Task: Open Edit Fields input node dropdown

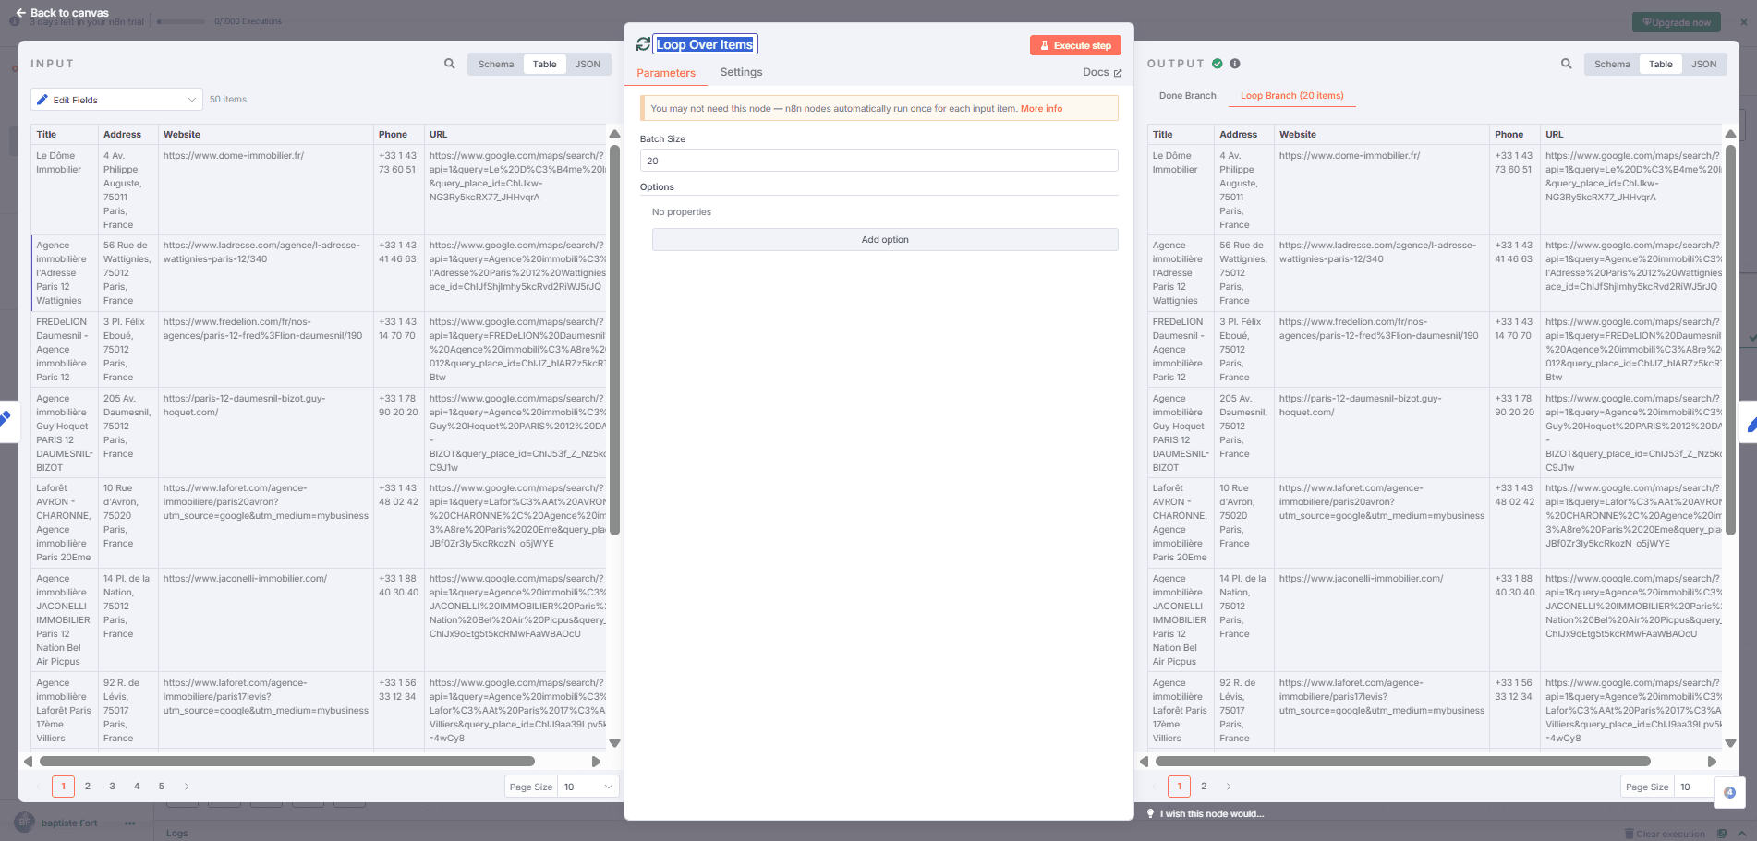Action: pos(116,100)
